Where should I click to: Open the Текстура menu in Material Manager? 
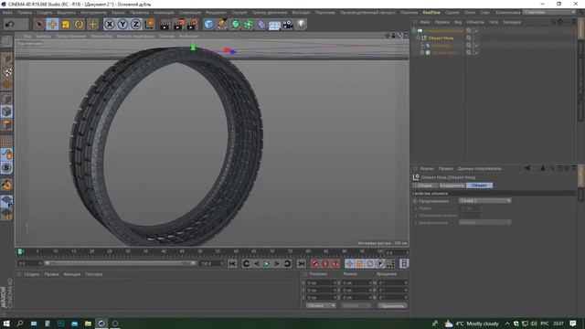coord(93,274)
